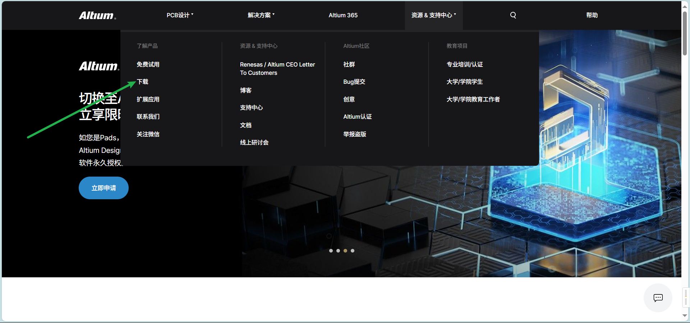The image size is (690, 323).
Task: Open the 支持中心 link
Action: (252, 108)
